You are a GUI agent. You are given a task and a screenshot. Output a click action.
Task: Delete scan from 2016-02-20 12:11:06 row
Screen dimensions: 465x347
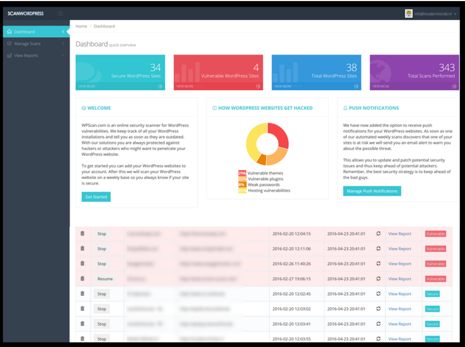(83, 248)
